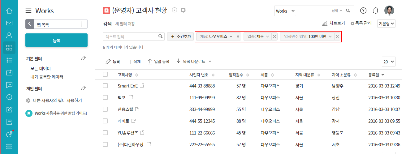Open the help question mark icon

pos(363,11)
